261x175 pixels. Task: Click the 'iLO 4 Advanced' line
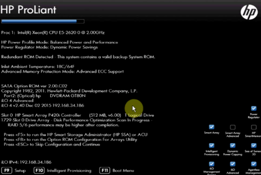click(x=17, y=100)
